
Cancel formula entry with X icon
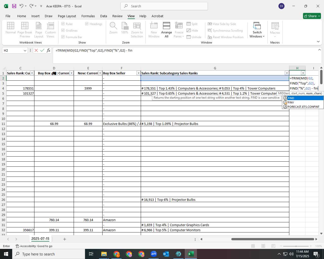36,50
